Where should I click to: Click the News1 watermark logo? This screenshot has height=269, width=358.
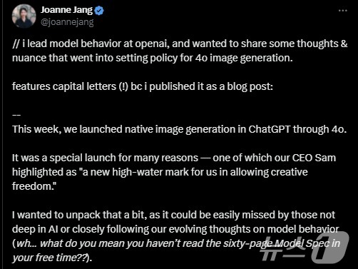[305, 248]
